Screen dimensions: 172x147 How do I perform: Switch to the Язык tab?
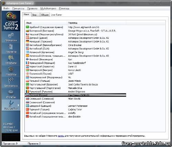click(27, 14)
